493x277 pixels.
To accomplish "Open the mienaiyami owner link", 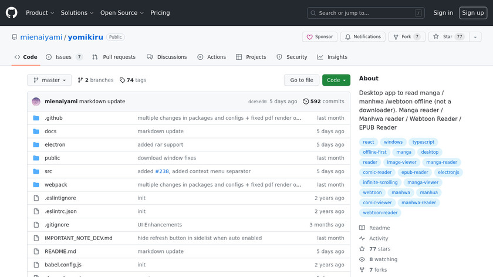I will (x=41, y=37).
